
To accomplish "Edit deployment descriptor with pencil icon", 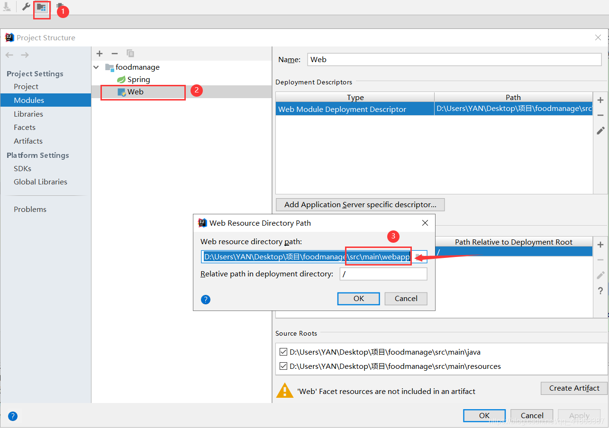I will (x=600, y=130).
